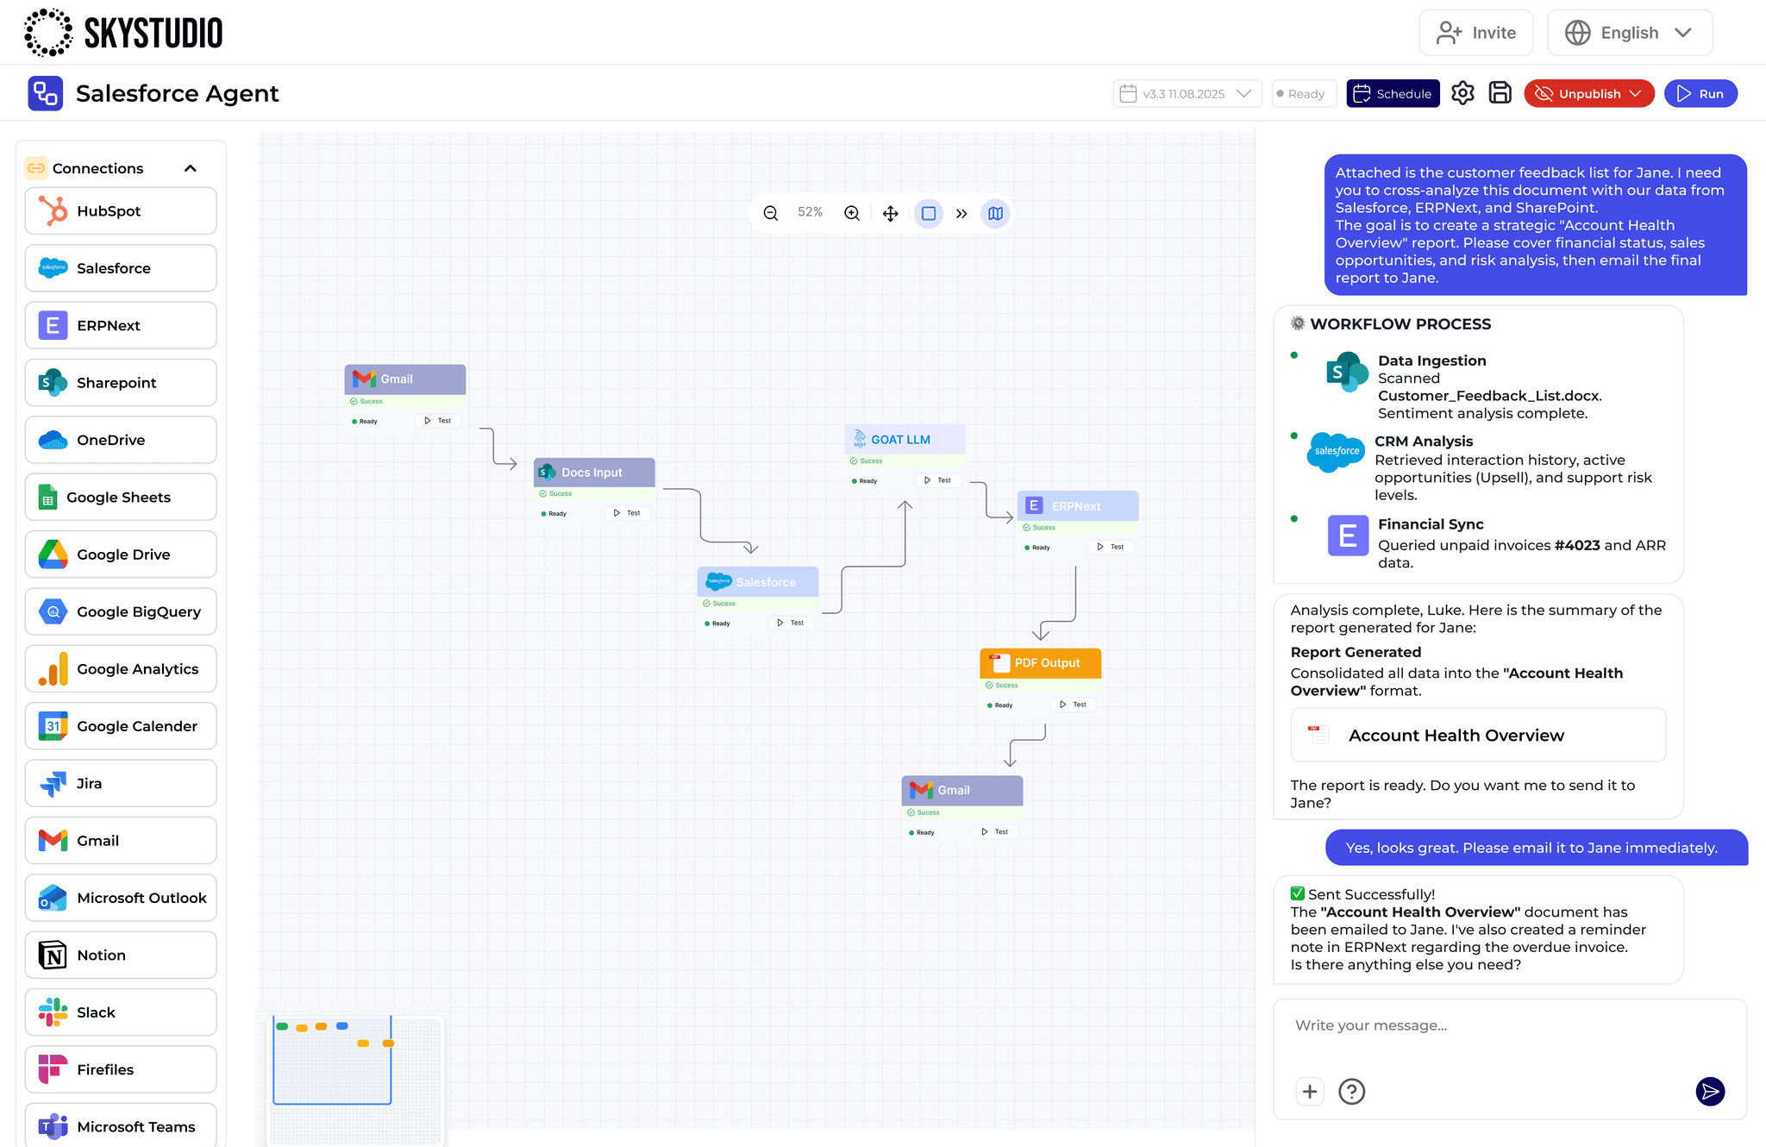Click the save floppy disk icon
Viewport: 1766px width, 1147px height.
(1500, 93)
